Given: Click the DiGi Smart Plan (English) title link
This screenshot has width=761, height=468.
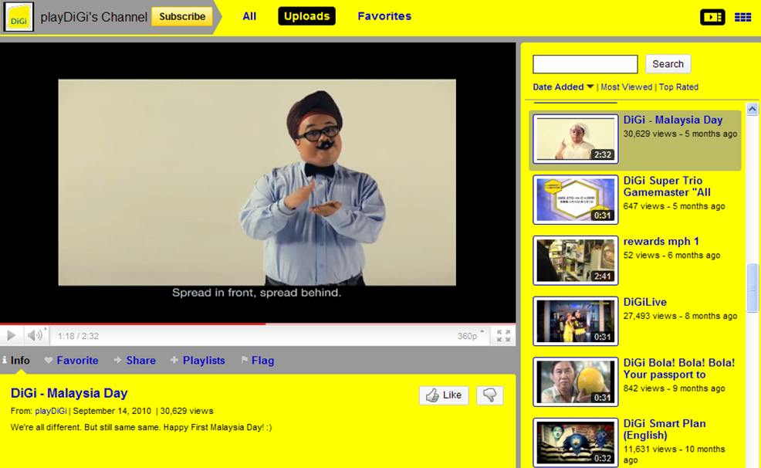Looking at the screenshot, I should (x=665, y=429).
